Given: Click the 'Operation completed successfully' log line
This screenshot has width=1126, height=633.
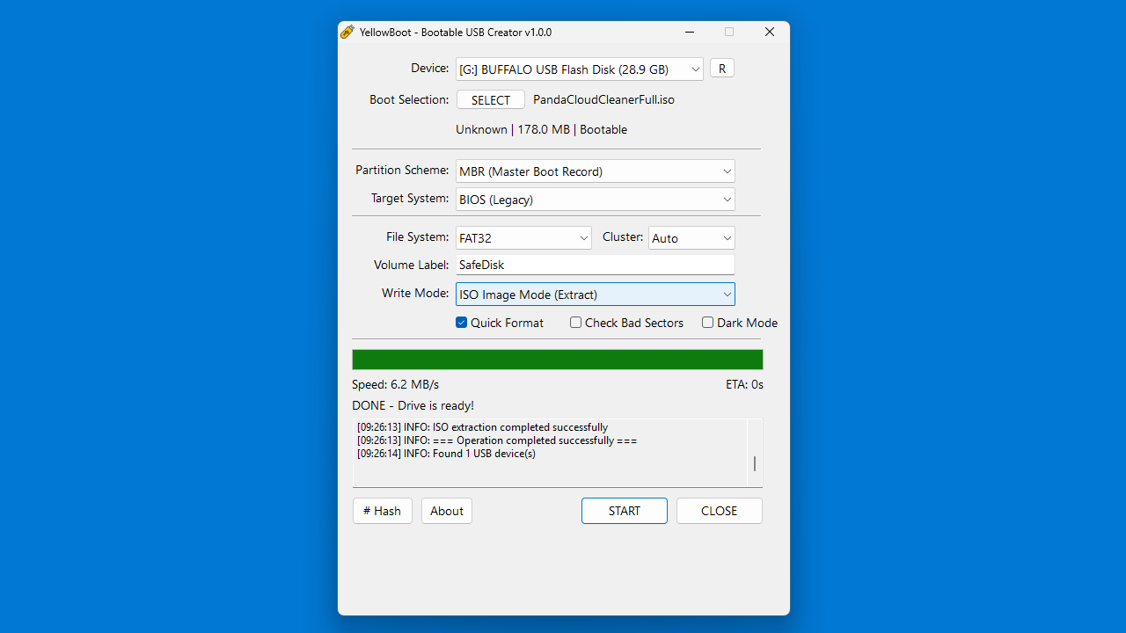Looking at the screenshot, I should tap(497, 440).
